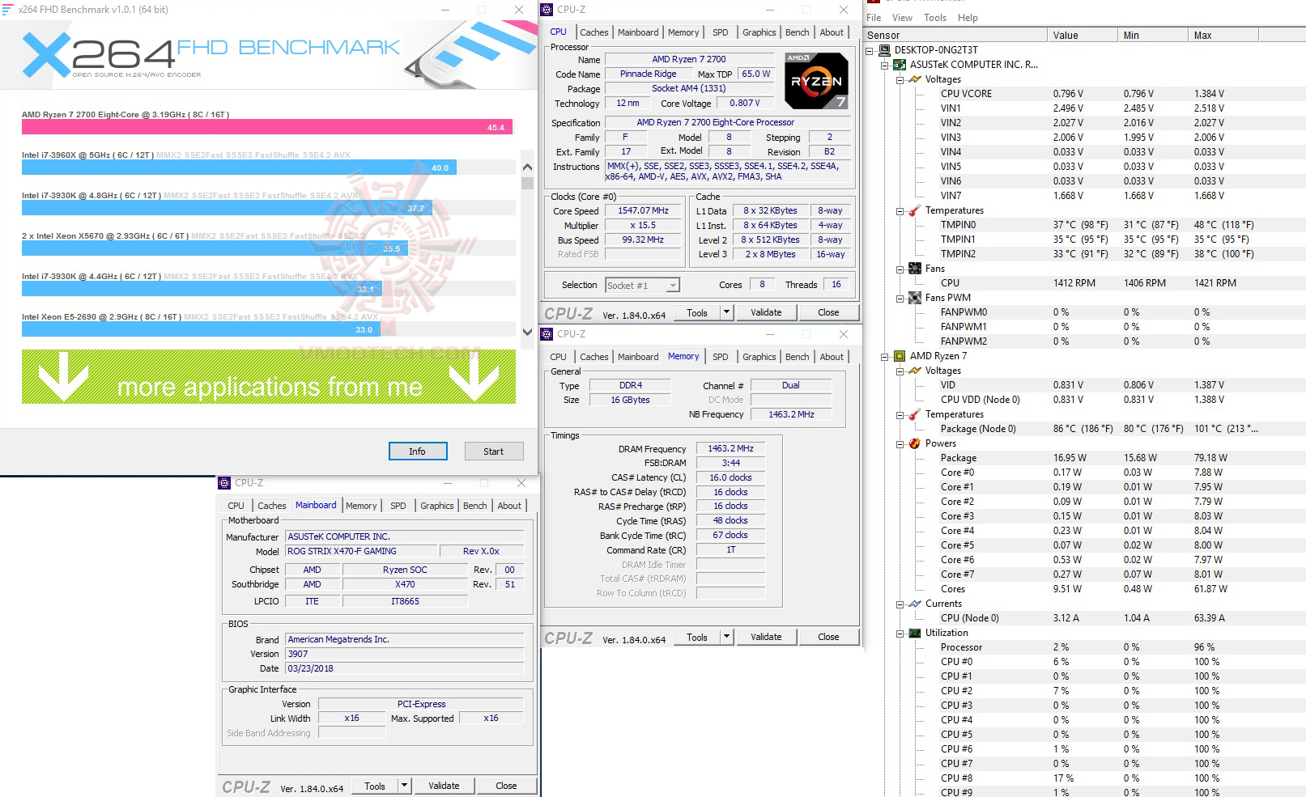Screen dimensions: 1306x797
Task: Click the Utilization icon in the sensor tree
Action: tap(915, 633)
